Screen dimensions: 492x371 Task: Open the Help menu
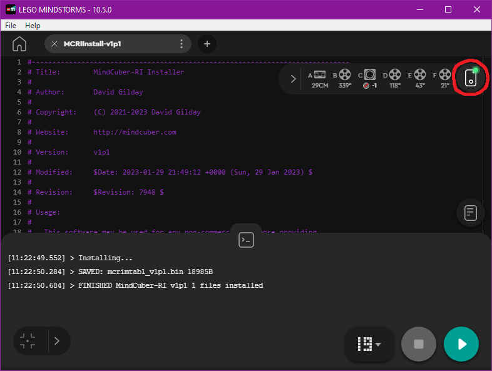coord(33,26)
